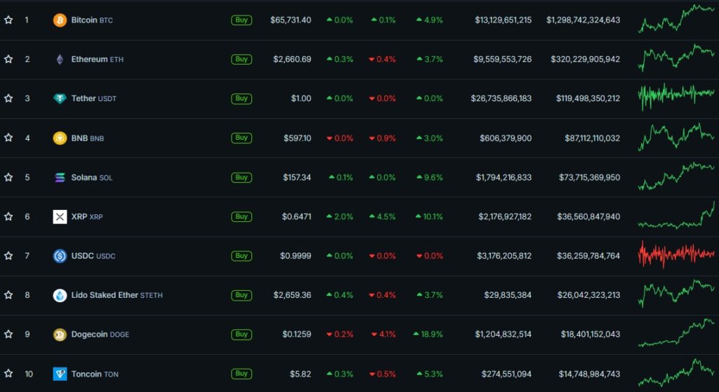
Task: View BNB's 7-day sparkline chart
Action: pyautogui.click(x=676, y=136)
